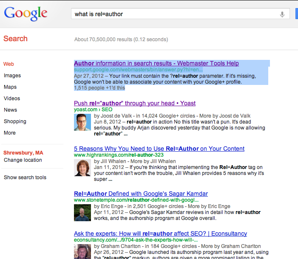Screen dimensions: 298x259
Task: Click Change location link
Action: [23, 160]
